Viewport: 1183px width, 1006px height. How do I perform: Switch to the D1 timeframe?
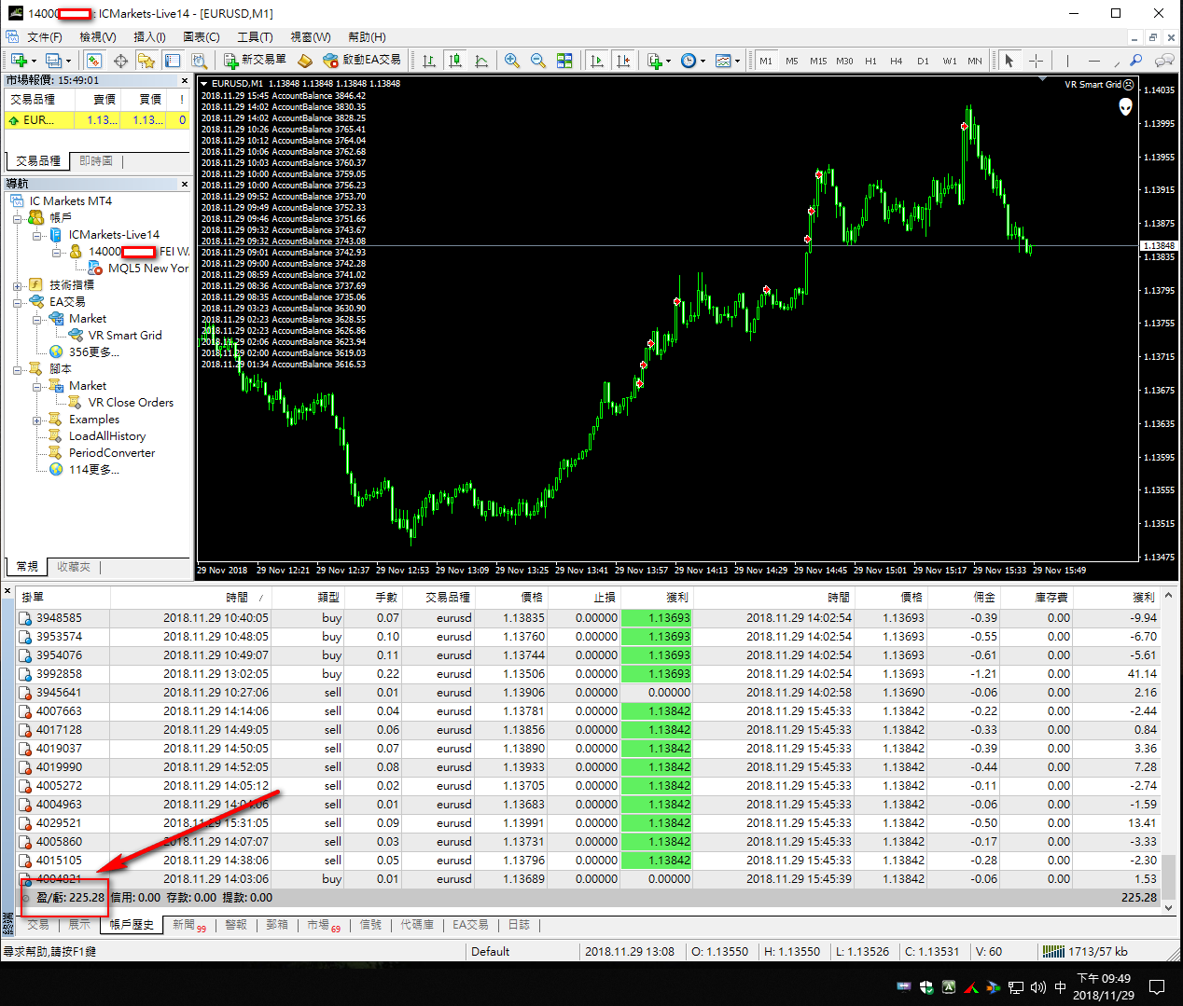pyautogui.click(x=923, y=61)
